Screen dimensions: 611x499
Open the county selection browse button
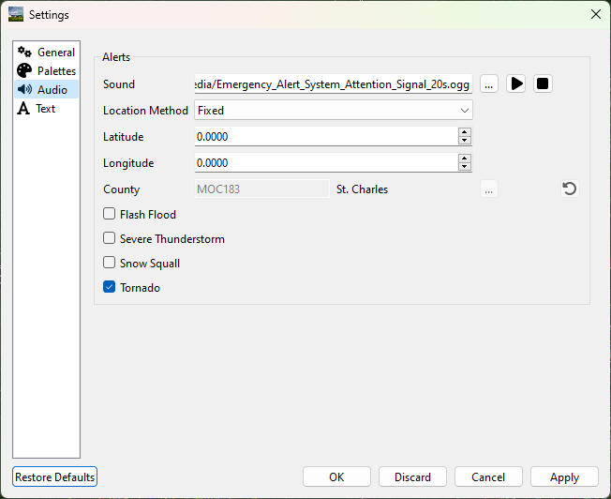pos(489,189)
